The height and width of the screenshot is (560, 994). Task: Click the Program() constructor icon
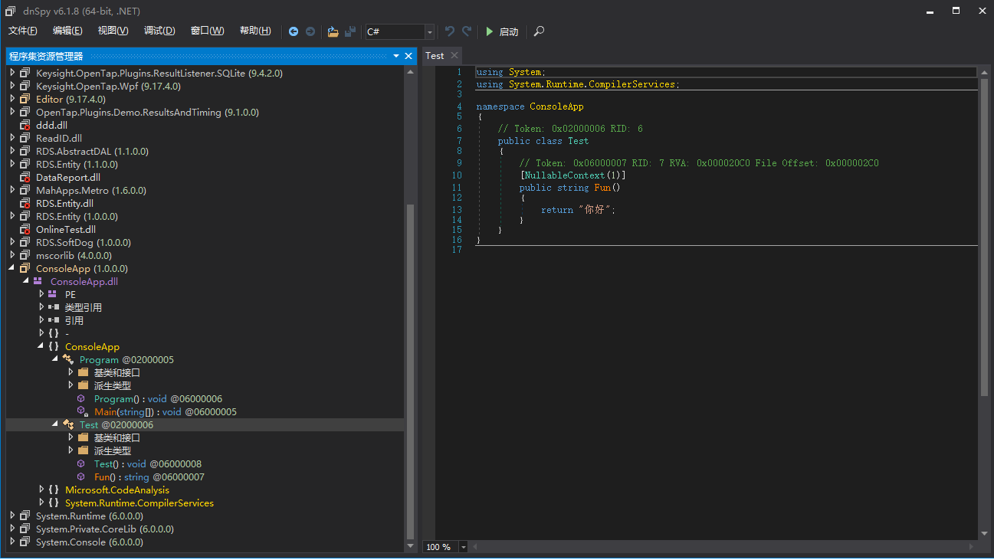(x=81, y=398)
